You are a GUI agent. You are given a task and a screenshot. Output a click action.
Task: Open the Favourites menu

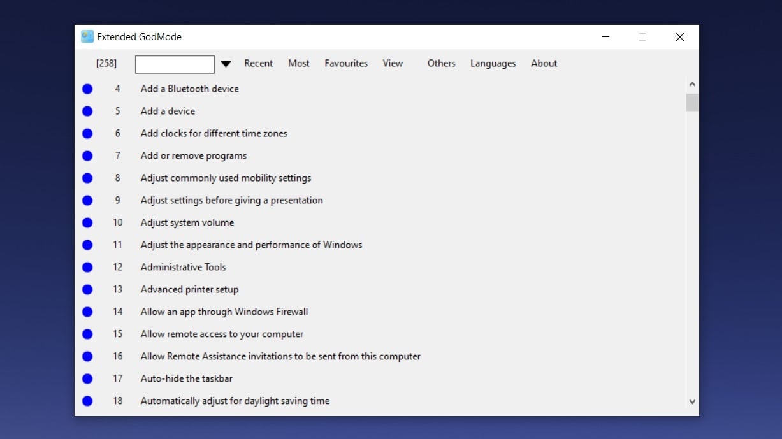pos(346,63)
